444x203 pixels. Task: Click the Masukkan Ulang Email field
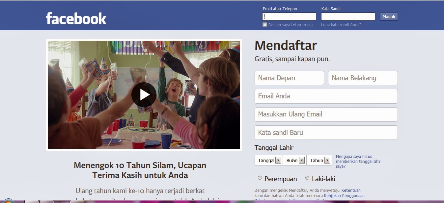click(x=326, y=114)
